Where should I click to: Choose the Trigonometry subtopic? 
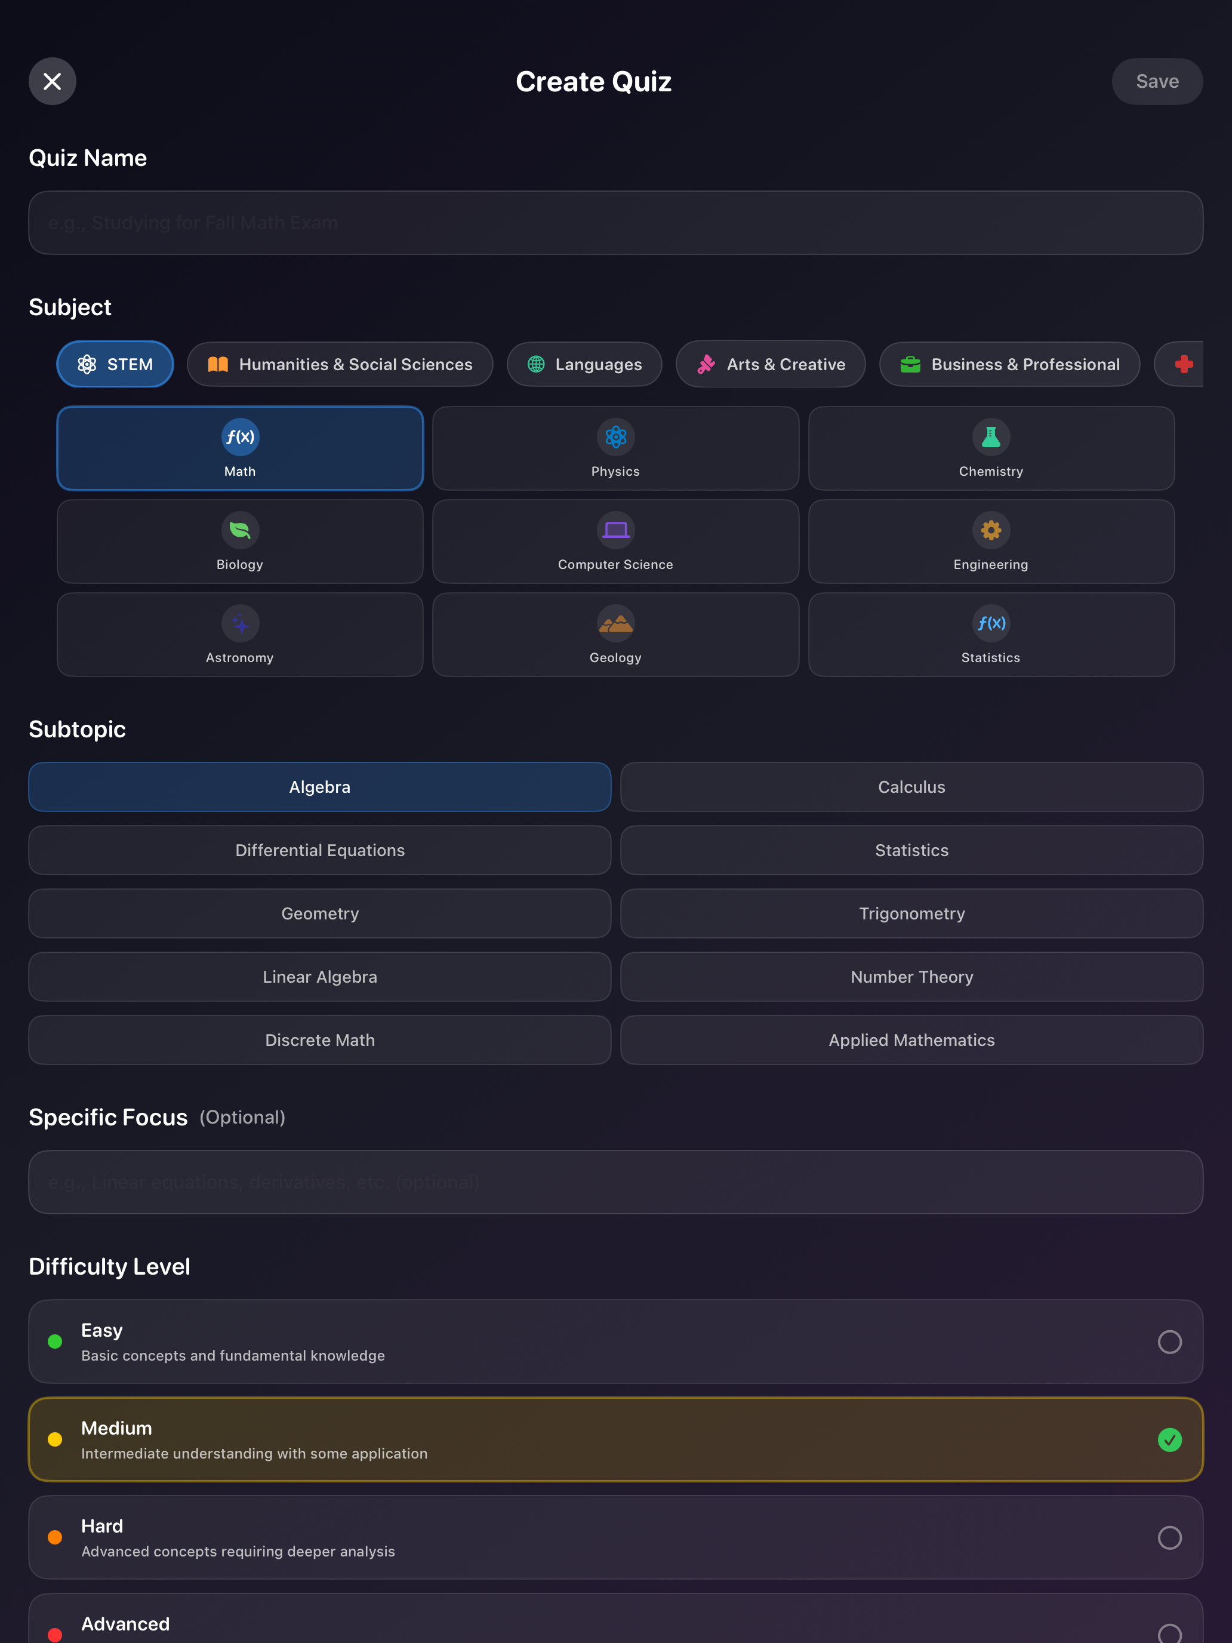[x=911, y=913]
